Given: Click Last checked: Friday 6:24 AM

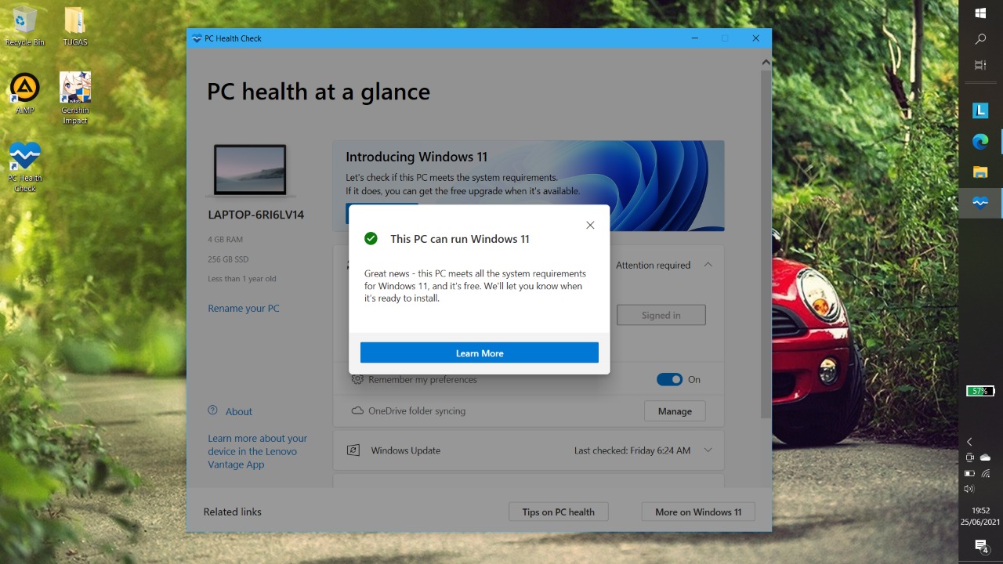Looking at the screenshot, I should [x=632, y=450].
